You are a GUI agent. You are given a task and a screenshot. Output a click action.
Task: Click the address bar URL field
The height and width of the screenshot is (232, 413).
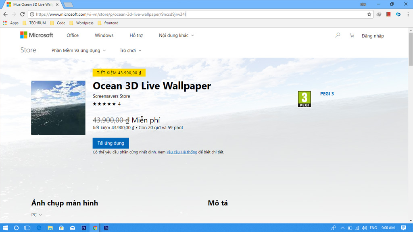coord(200,14)
